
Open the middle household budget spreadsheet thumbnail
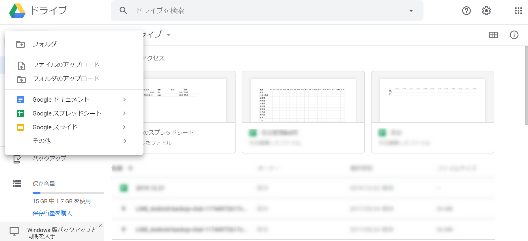pos(303,112)
